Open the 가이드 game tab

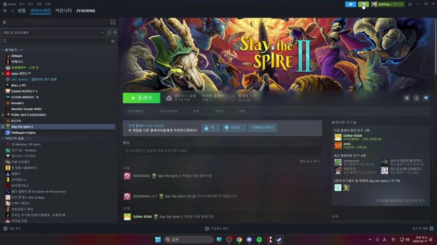219,111
